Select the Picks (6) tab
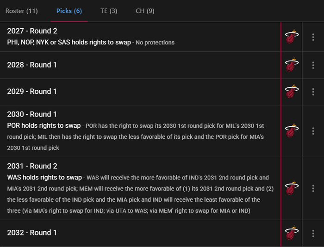This screenshot has height=247, width=324. pos(69,11)
